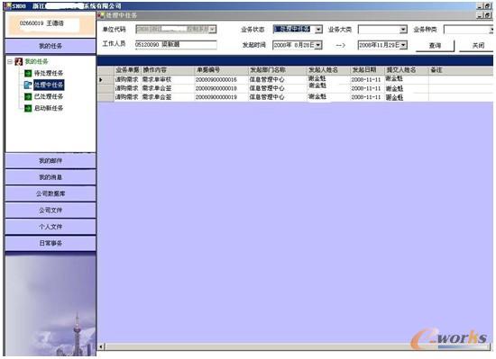Click the 已处理任务 green icon
496x359 pixels.
(x=28, y=96)
